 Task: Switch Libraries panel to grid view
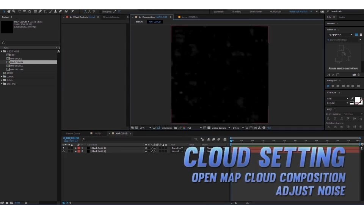[356, 35]
